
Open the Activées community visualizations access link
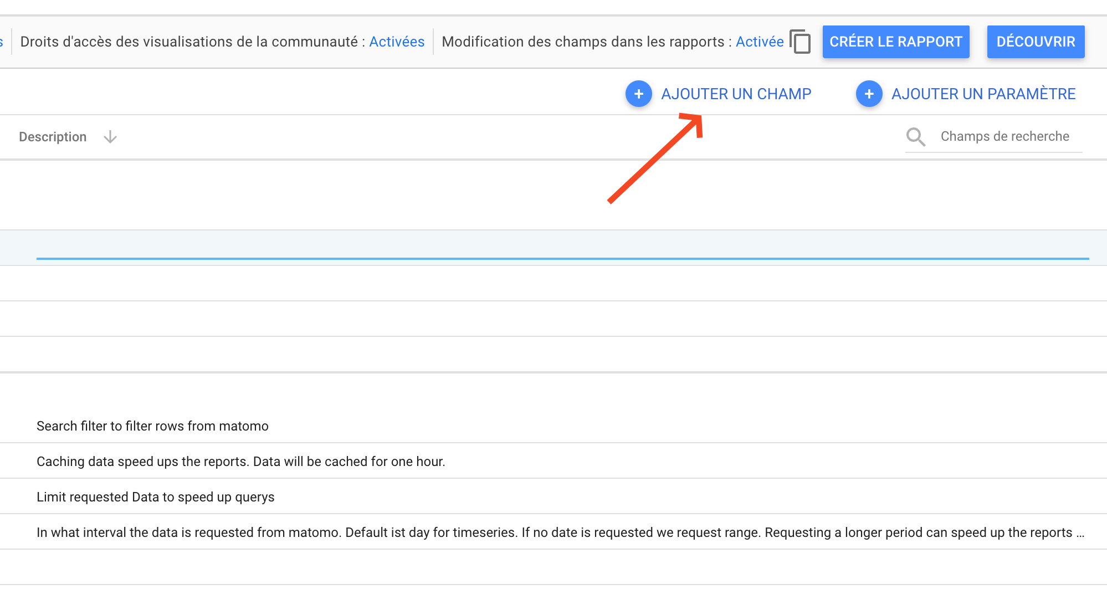[397, 42]
